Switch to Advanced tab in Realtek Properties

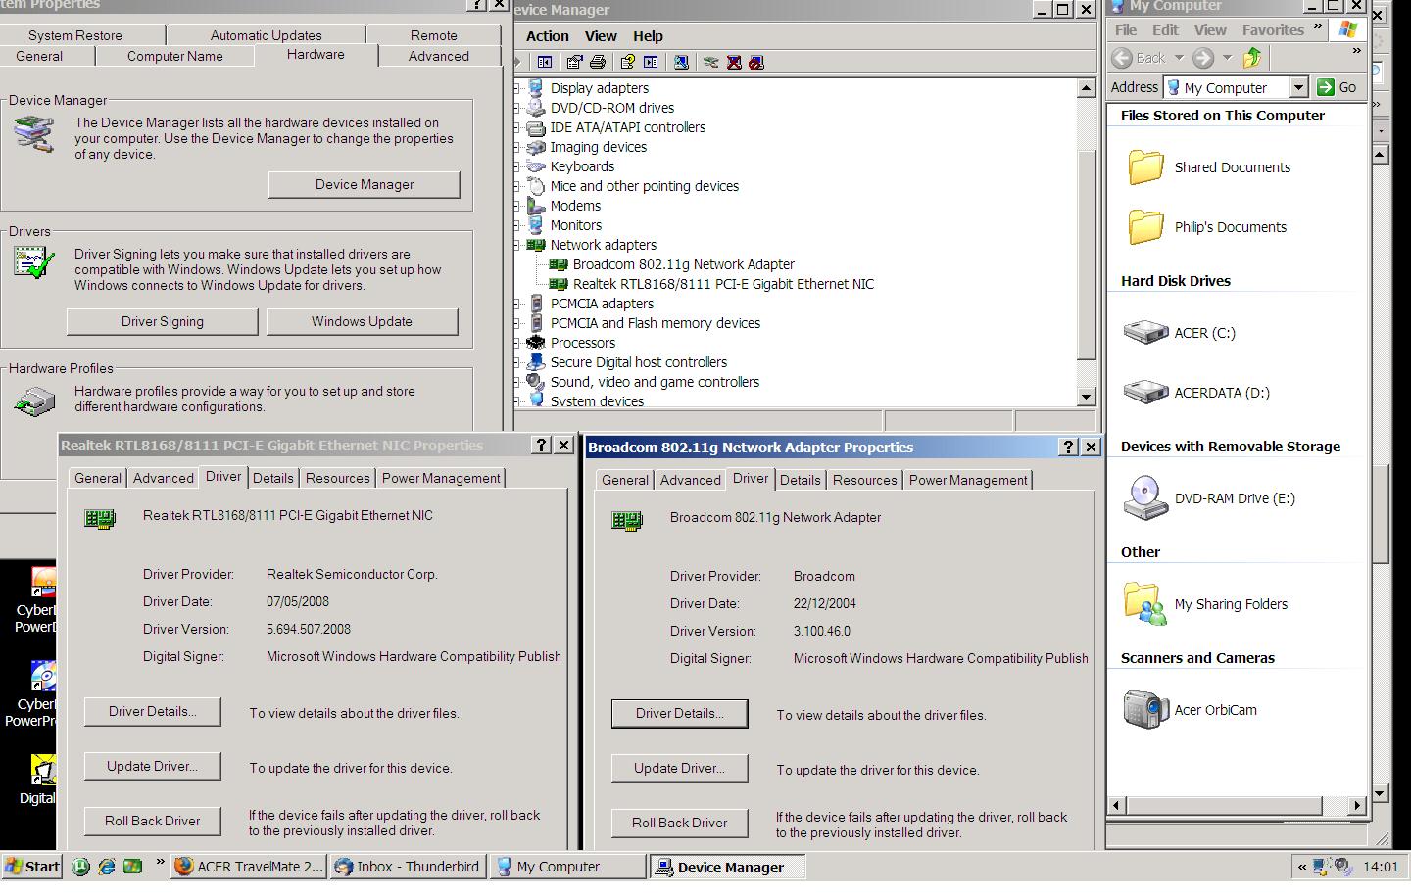(164, 478)
